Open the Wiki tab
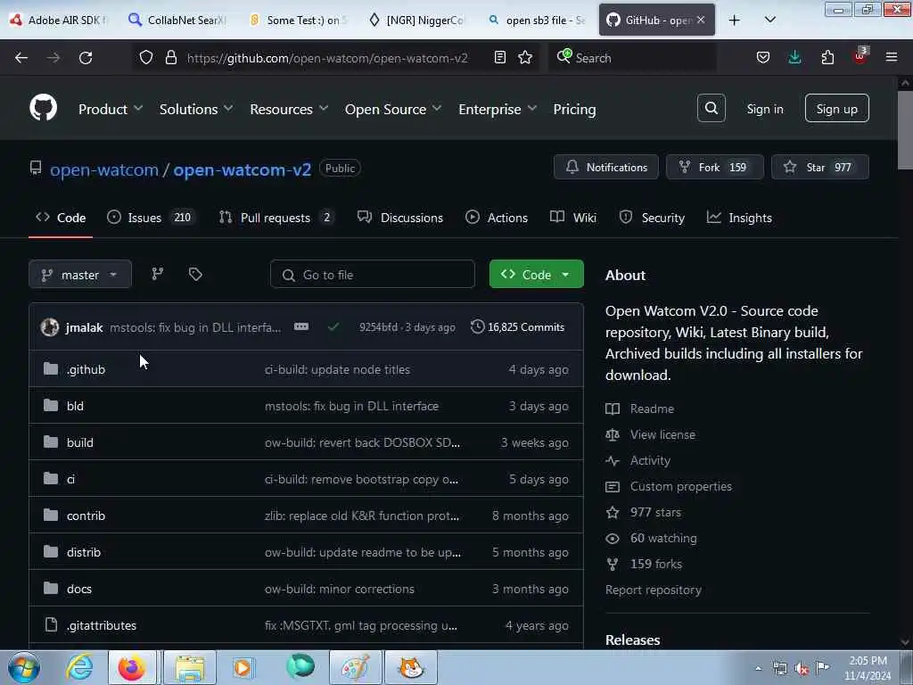913x685 pixels. click(x=573, y=218)
